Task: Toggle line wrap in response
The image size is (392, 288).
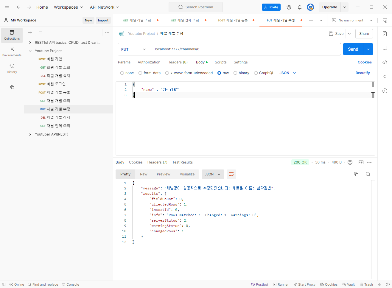Action: coord(231,174)
